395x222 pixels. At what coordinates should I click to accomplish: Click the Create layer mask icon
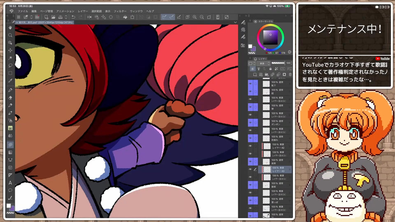pos(284,74)
